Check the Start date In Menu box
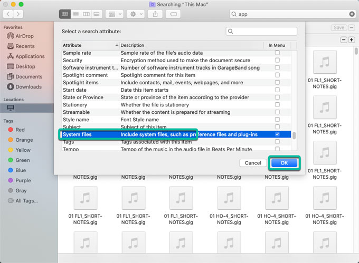This screenshot has height=263, width=359. (277, 90)
